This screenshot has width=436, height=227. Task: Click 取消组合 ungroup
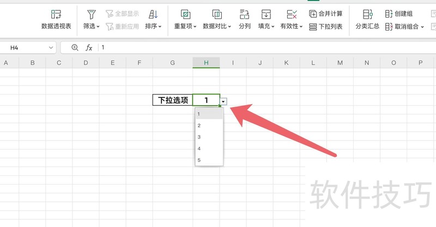point(402,26)
